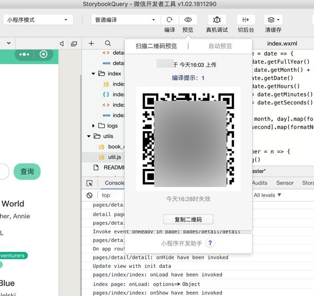Open README file in tree

click(x=109, y=168)
